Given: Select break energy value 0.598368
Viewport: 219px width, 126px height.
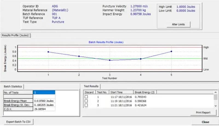Looking at the screenshot, I should tap(140, 101).
